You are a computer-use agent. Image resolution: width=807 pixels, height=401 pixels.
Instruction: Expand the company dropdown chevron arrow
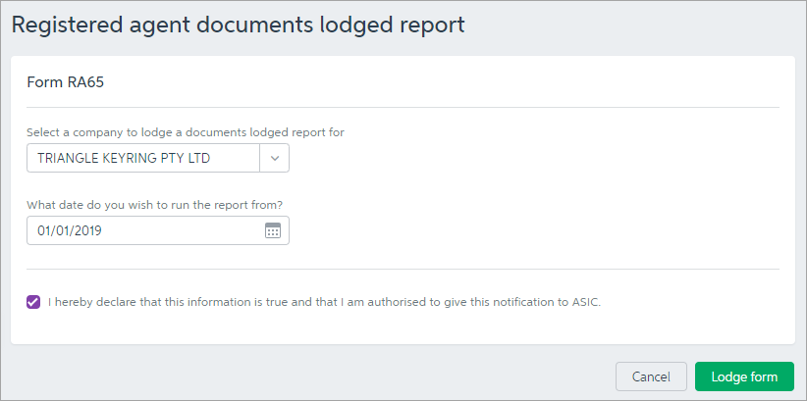[275, 158]
